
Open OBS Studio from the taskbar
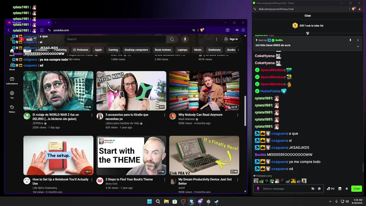click(183, 201)
